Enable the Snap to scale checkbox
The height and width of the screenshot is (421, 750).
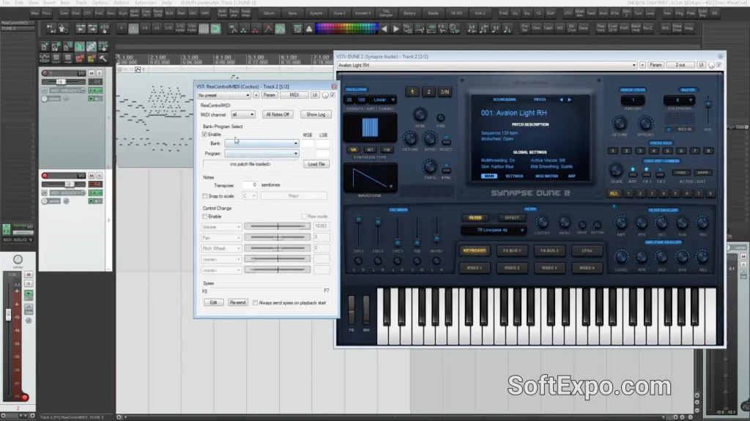tap(205, 195)
